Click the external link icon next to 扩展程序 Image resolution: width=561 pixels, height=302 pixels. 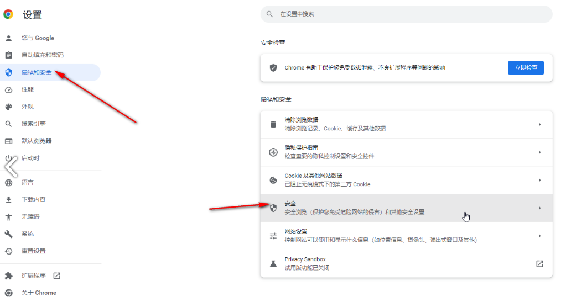(57, 275)
